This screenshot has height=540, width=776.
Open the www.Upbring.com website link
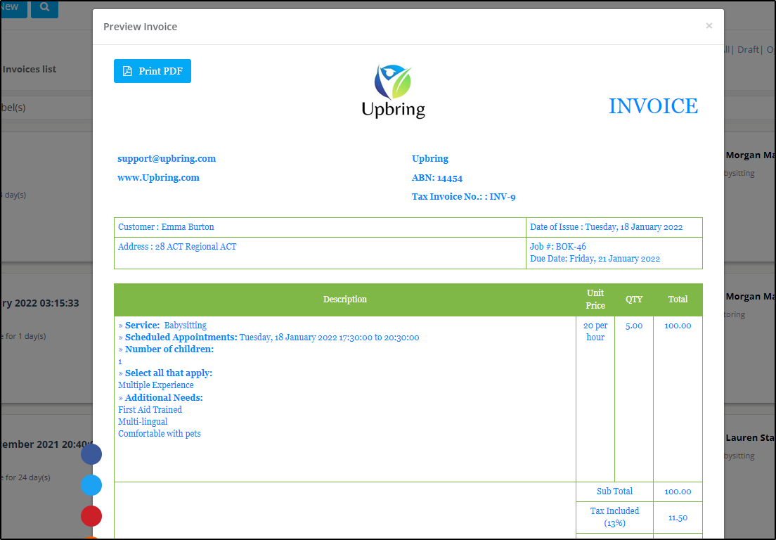[158, 178]
